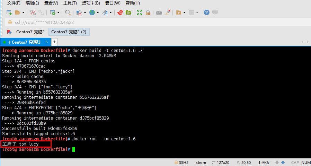
Task: Click the CAP indicator in status bar
Action: (x=295, y=163)
